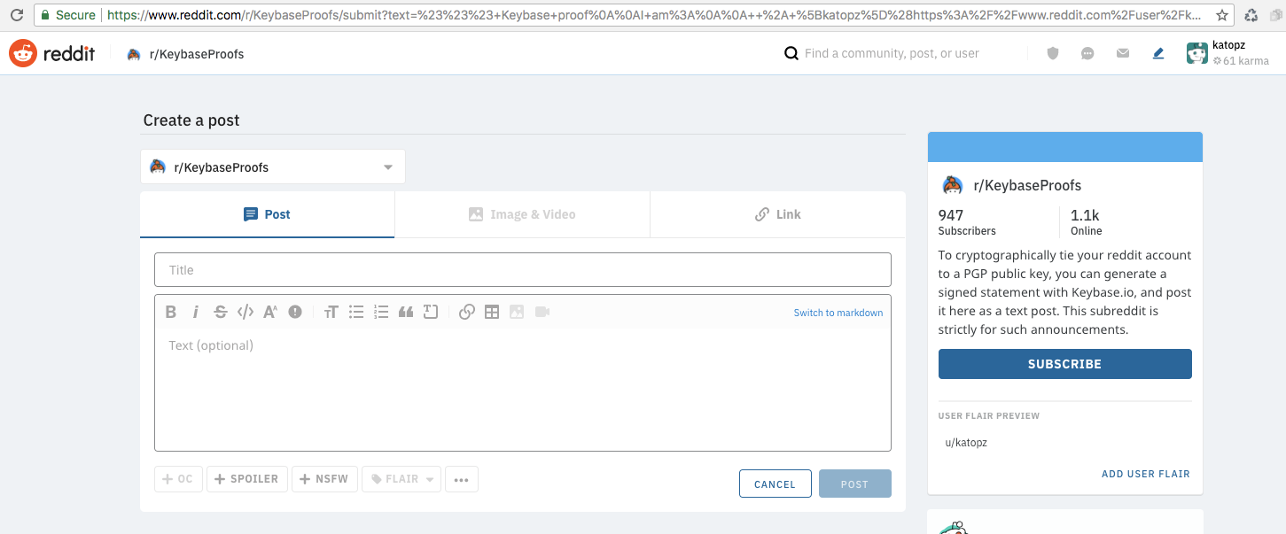Mark text as spoiler with exclamation icon
This screenshot has height=534, width=1286.
[295, 312]
